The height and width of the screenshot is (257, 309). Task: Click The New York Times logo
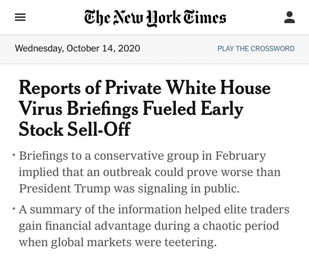(155, 18)
